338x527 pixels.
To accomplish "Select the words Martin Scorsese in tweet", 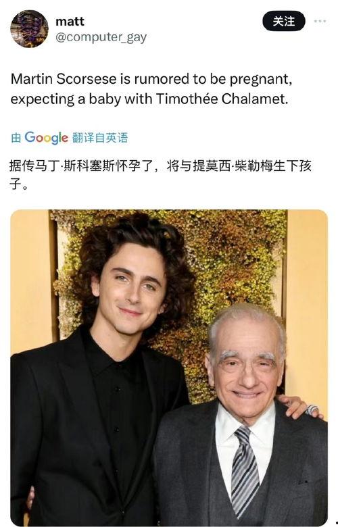I will pos(64,79).
